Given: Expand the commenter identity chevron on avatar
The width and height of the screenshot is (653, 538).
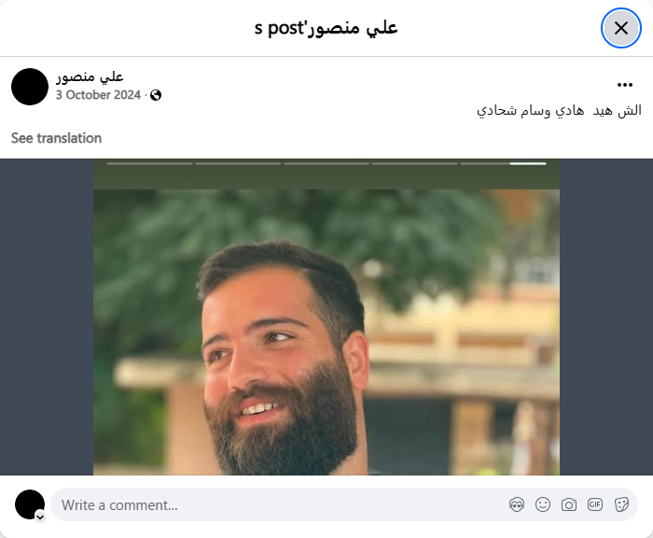Looking at the screenshot, I should (40, 517).
